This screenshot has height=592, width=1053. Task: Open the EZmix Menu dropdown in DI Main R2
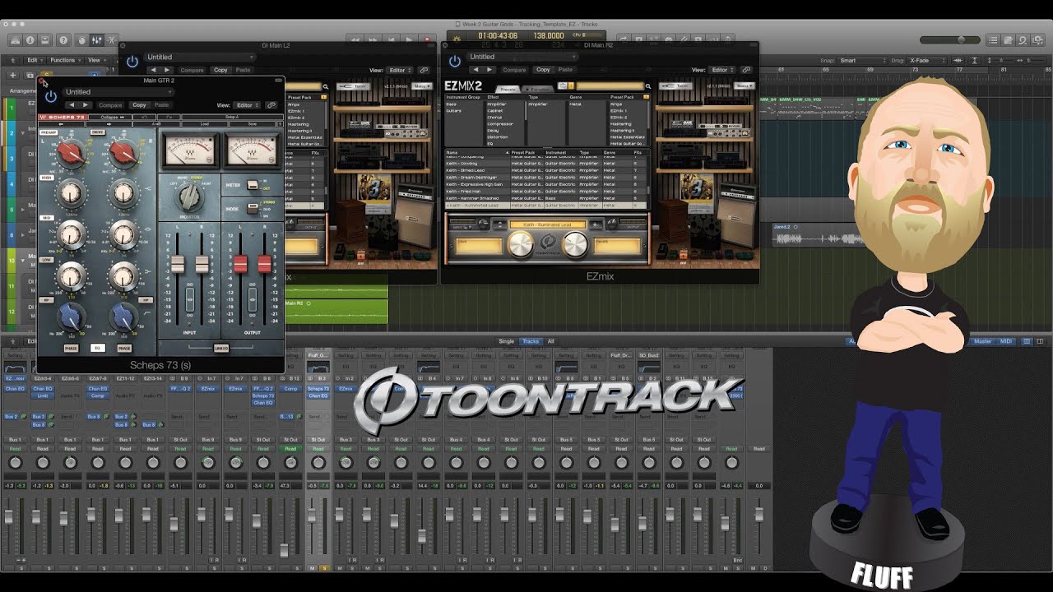click(x=745, y=86)
